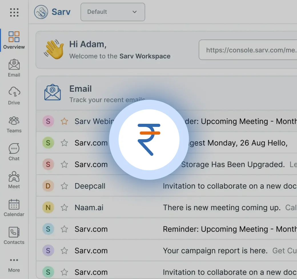297x279 pixels.
Task: Click the 'Storage Has Been Upgraded.' subject
Action: point(233,165)
